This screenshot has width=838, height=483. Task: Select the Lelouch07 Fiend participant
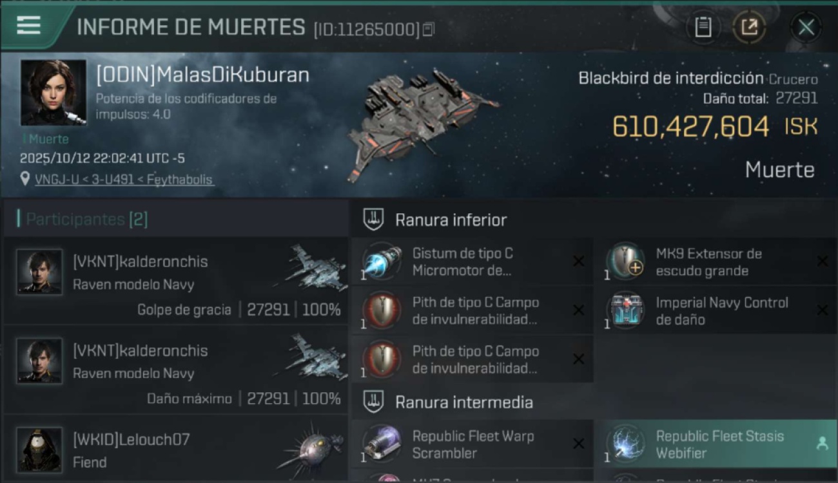point(176,448)
